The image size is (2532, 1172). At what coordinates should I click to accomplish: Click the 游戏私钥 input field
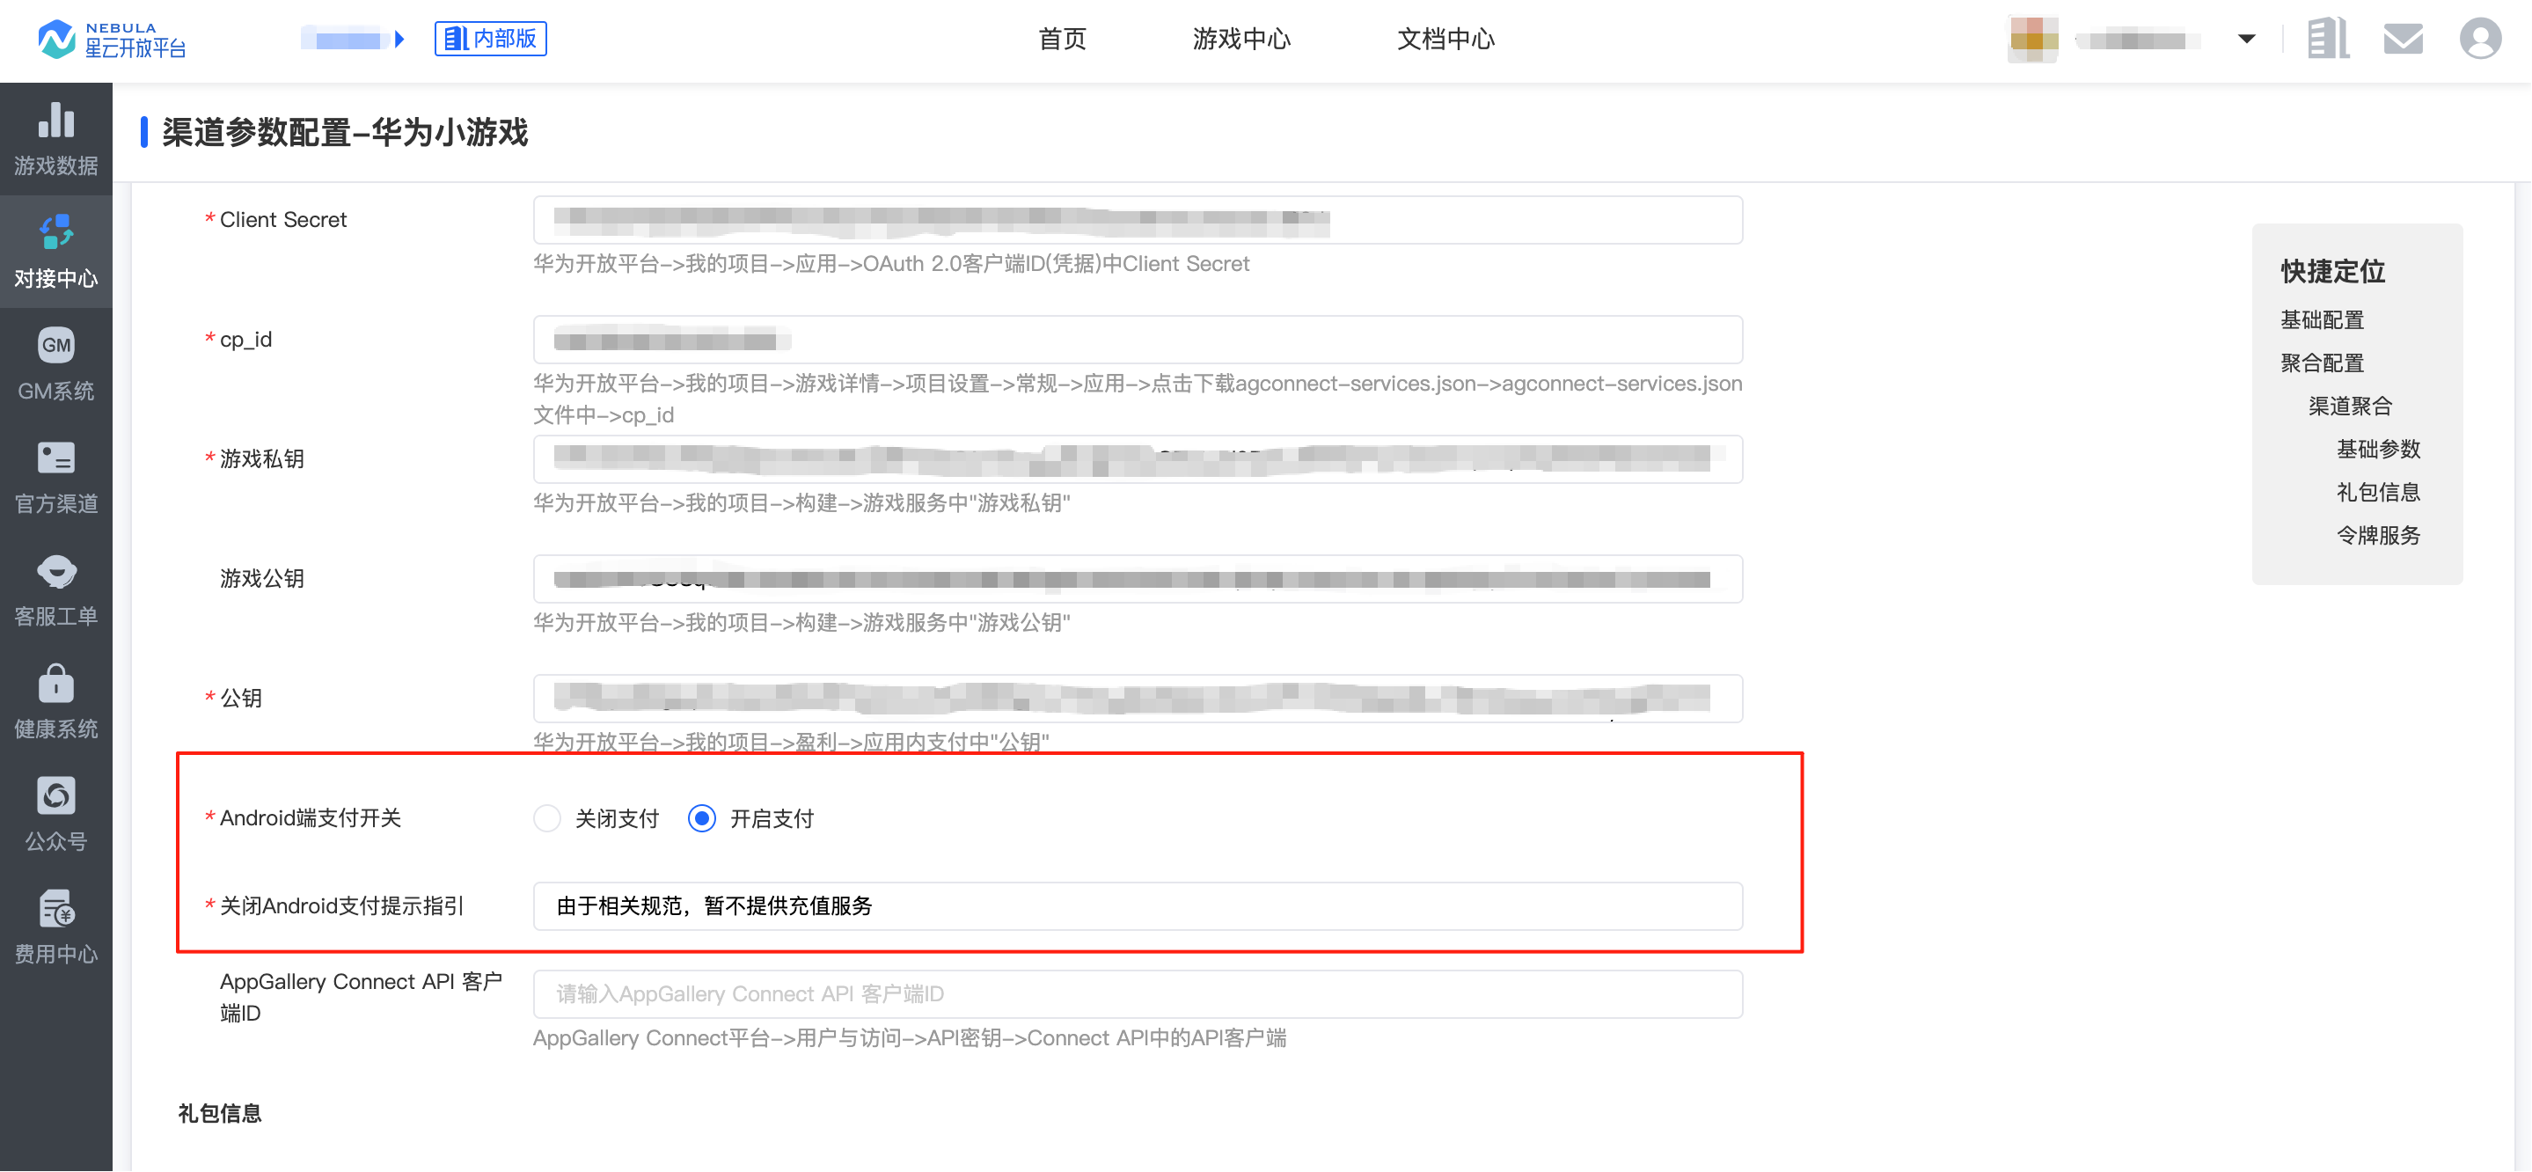(x=1138, y=459)
